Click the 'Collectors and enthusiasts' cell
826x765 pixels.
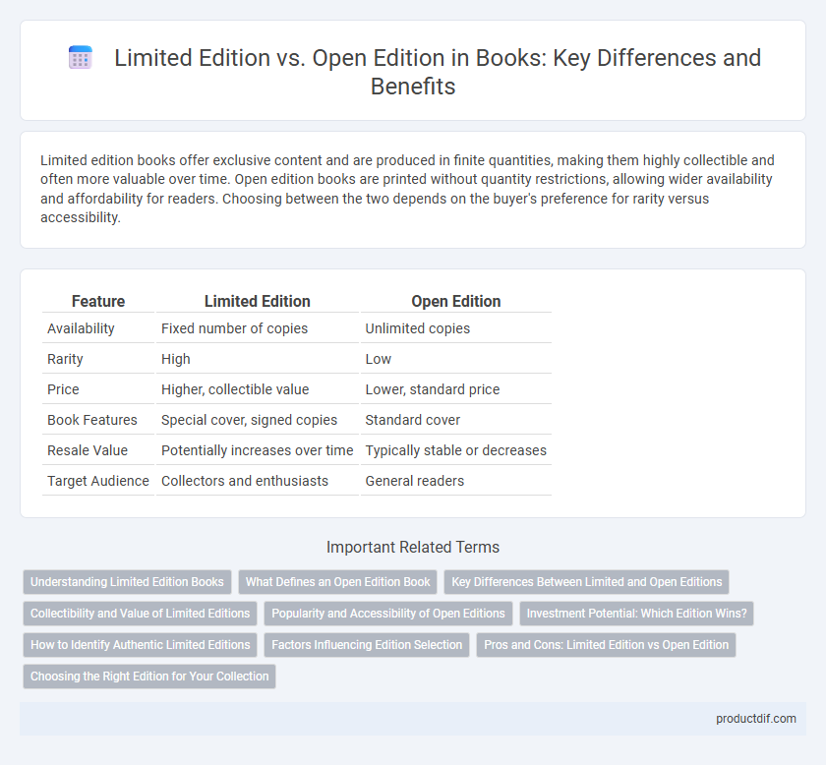click(x=245, y=481)
